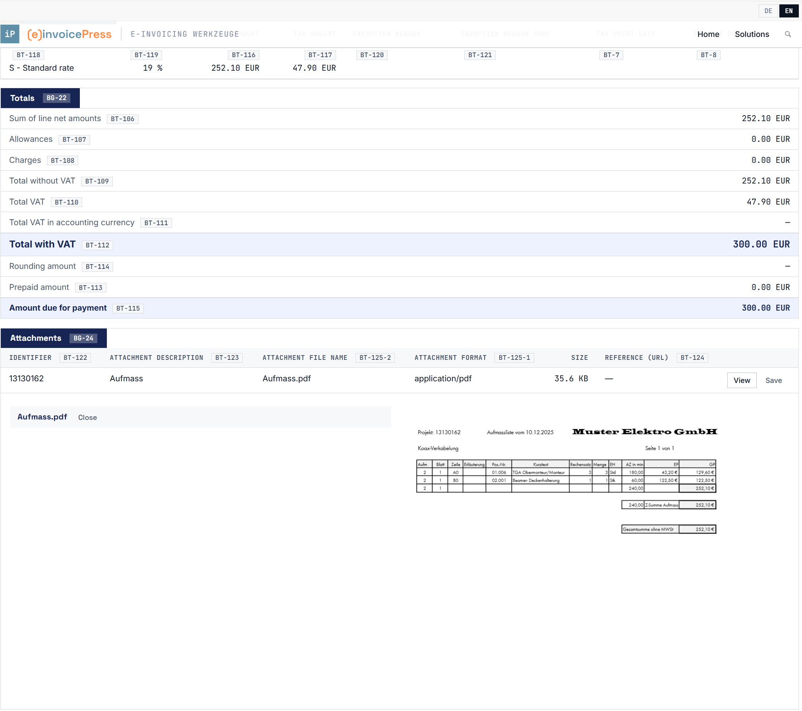Switch language to EN
The image size is (802, 711).
point(788,11)
